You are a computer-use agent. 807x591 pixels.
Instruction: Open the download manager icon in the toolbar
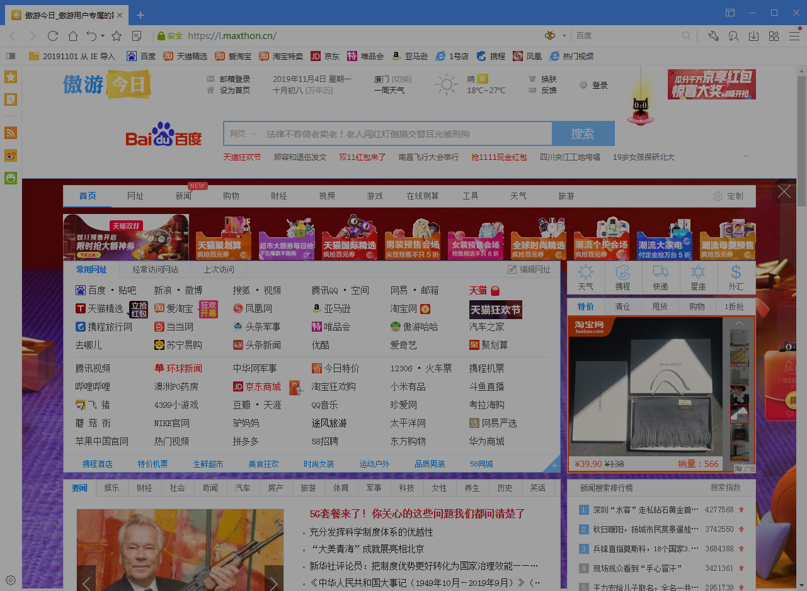753,36
